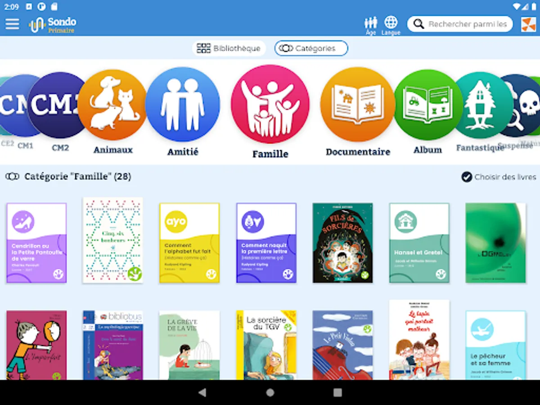
Task: Select the Fantastique category icon
Action: pyautogui.click(x=481, y=105)
